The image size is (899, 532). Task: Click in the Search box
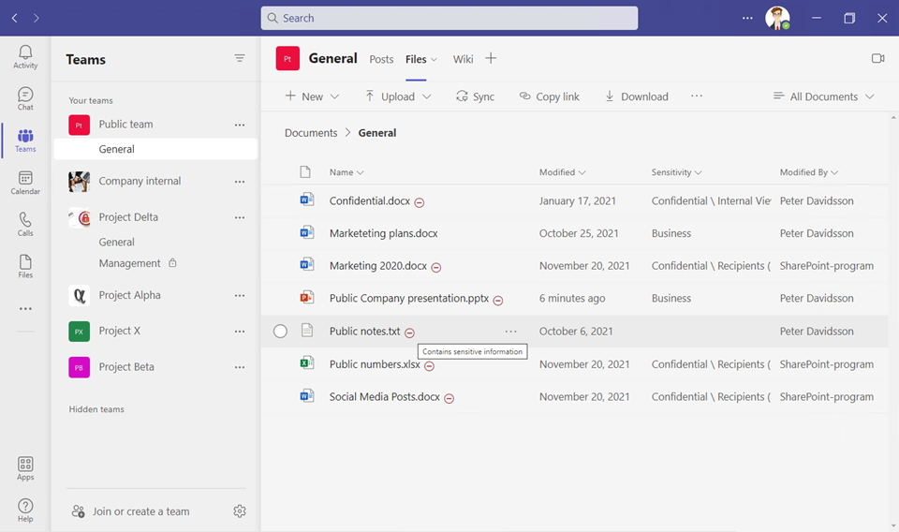tap(449, 18)
